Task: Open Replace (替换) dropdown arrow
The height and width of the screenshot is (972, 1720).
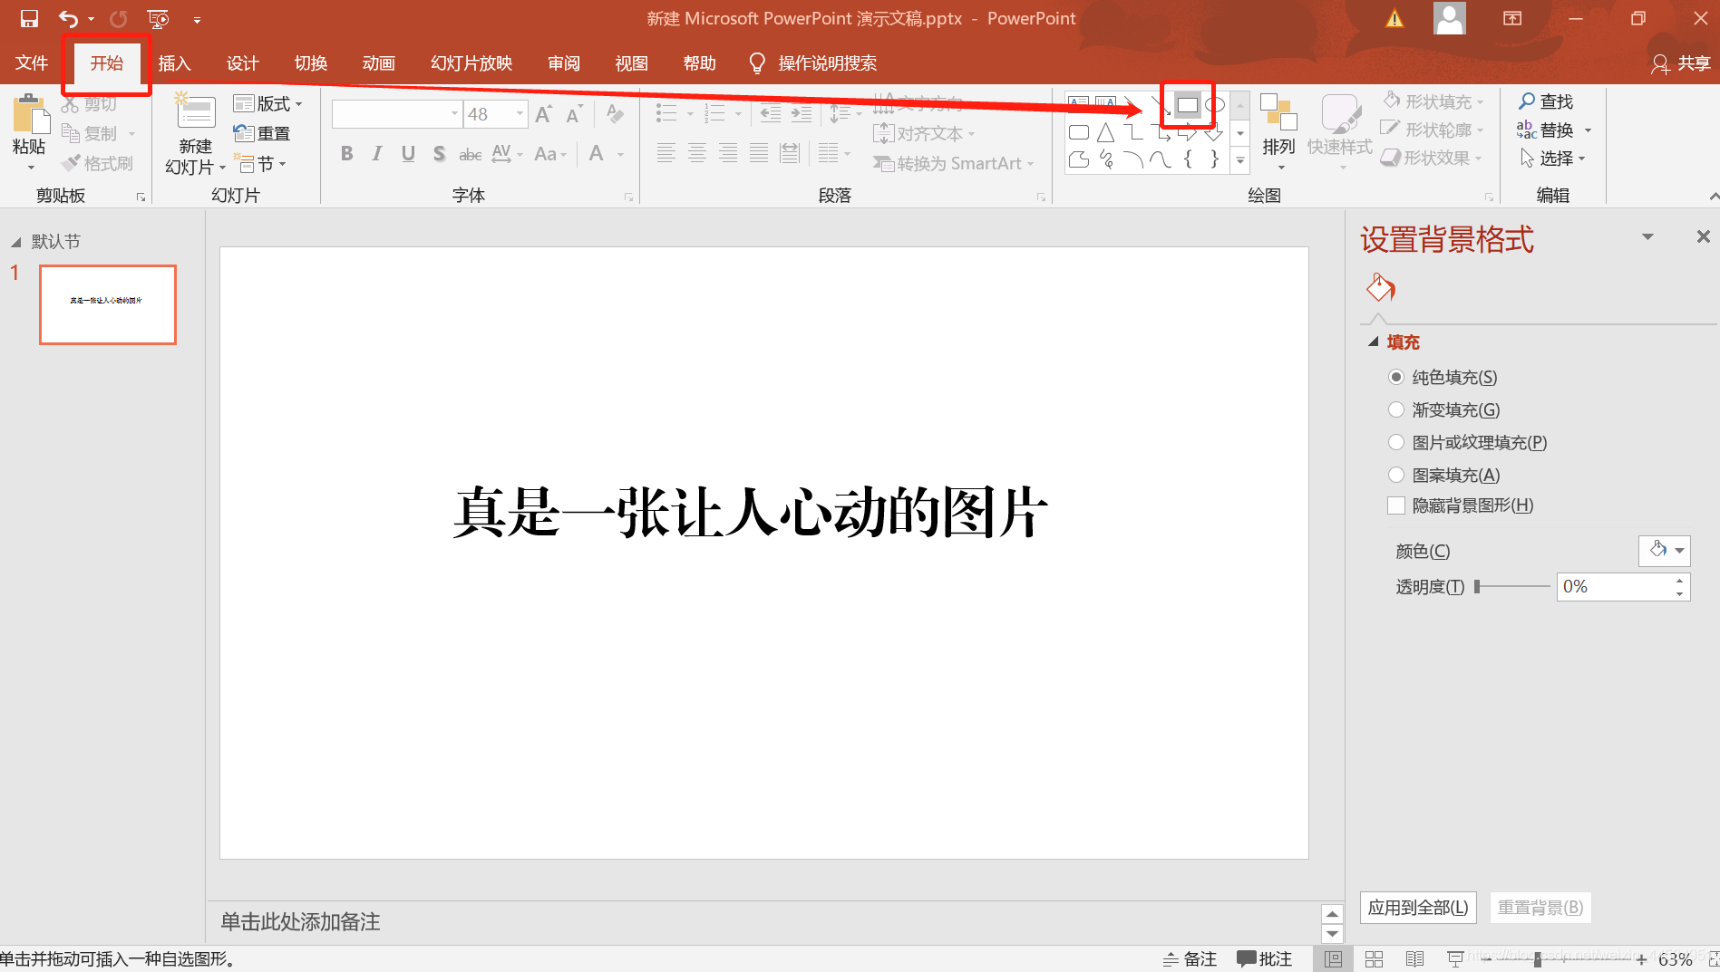Action: point(1588,130)
